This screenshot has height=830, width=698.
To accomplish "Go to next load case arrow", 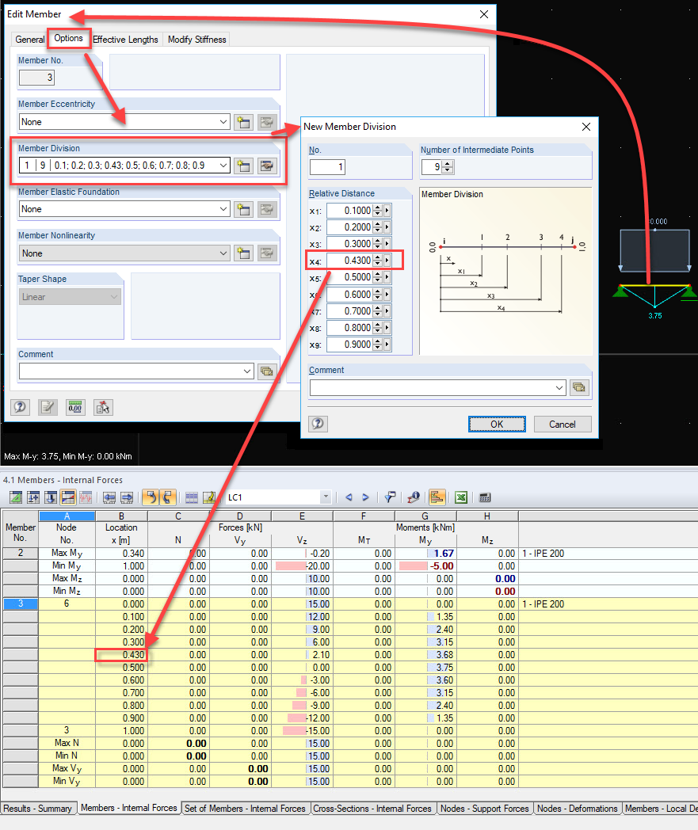I will pos(365,497).
